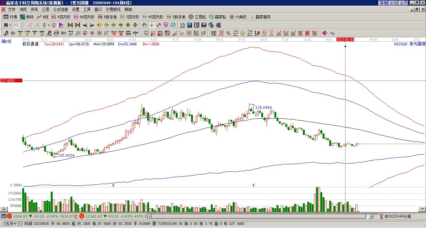Open the 板块 sector view
Image resolution: width=426 pixels, height=228 pixels.
pyautogui.click(x=27, y=17)
